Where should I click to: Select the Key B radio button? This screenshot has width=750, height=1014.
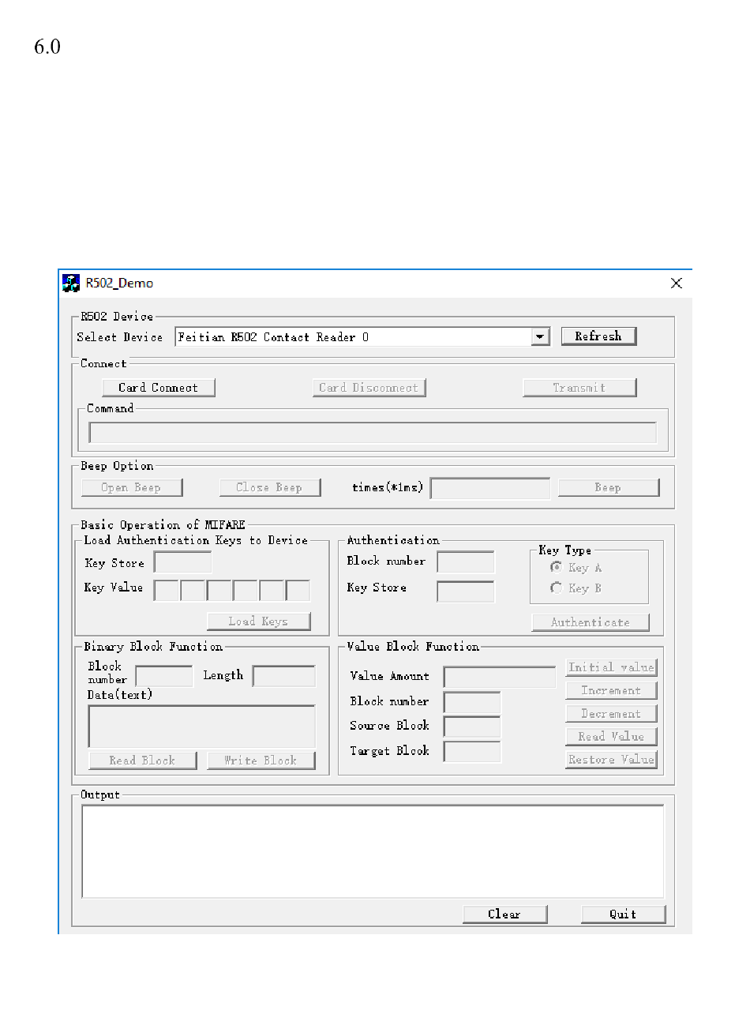(x=557, y=588)
